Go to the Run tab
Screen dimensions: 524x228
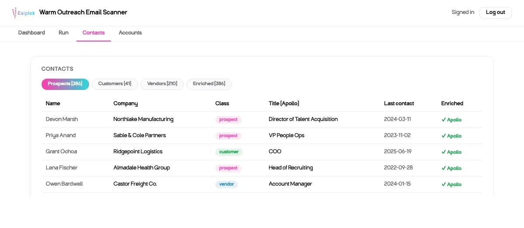[64, 33]
